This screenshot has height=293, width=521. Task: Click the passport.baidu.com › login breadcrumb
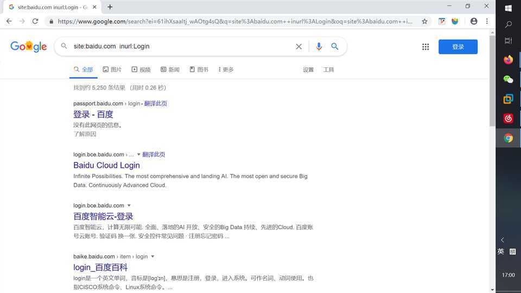coord(107,104)
